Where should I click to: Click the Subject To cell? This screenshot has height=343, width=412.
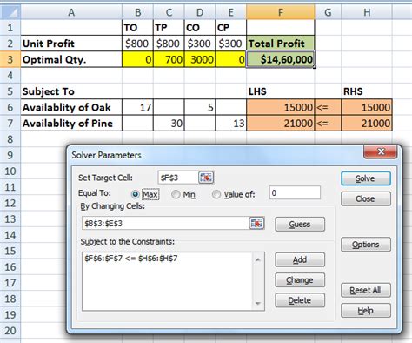[x=71, y=91]
